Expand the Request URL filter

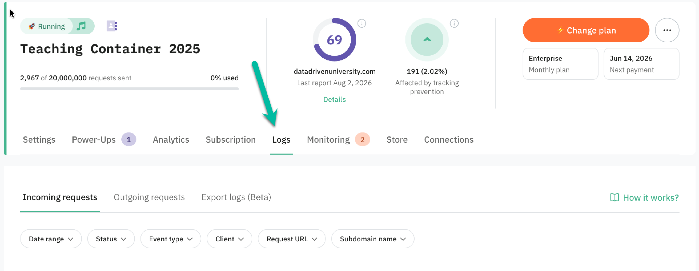click(x=292, y=239)
